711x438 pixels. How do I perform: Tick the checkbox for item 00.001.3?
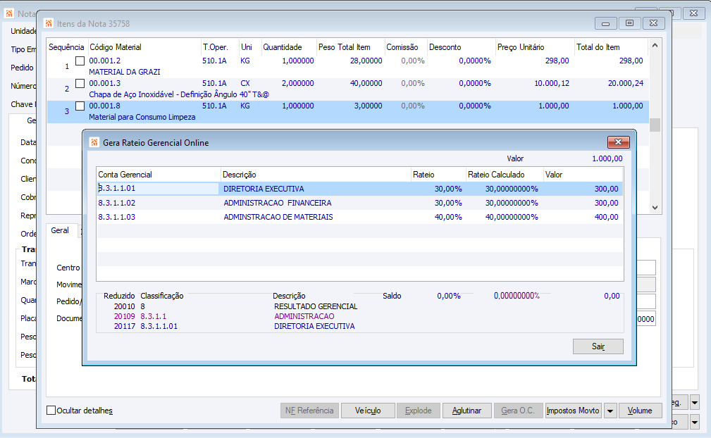pos(80,83)
